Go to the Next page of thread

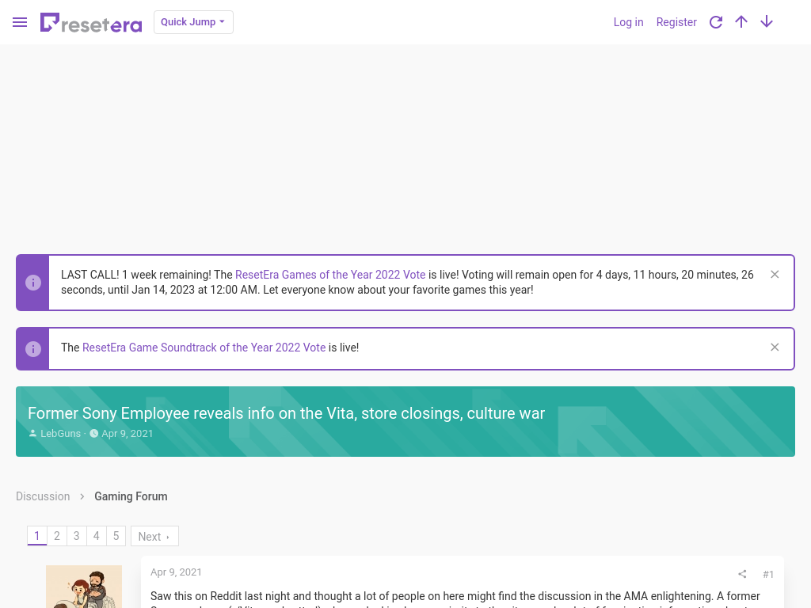154,536
